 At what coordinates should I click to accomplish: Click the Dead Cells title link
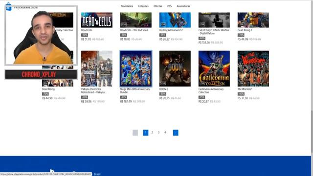[x=87, y=30]
